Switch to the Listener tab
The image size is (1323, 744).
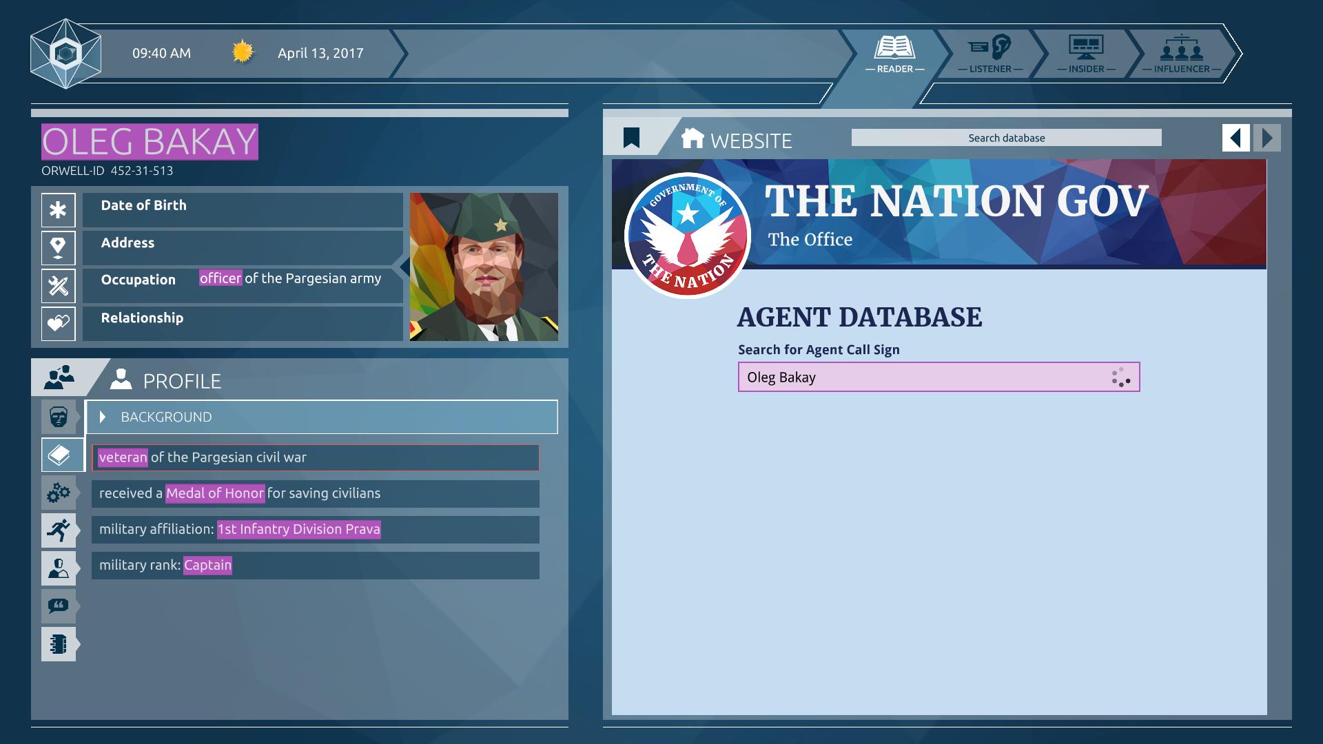pyautogui.click(x=990, y=54)
